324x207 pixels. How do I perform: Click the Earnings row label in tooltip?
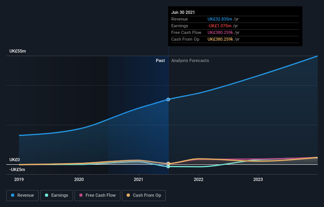180,26
